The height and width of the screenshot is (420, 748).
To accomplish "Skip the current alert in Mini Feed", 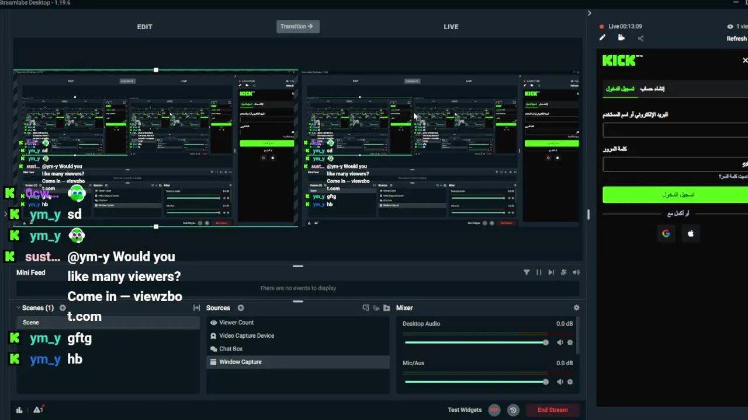I will click(551, 272).
